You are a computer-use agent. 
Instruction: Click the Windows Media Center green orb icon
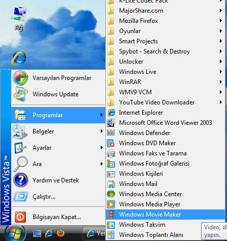pyautogui.click(x=111, y=194)
